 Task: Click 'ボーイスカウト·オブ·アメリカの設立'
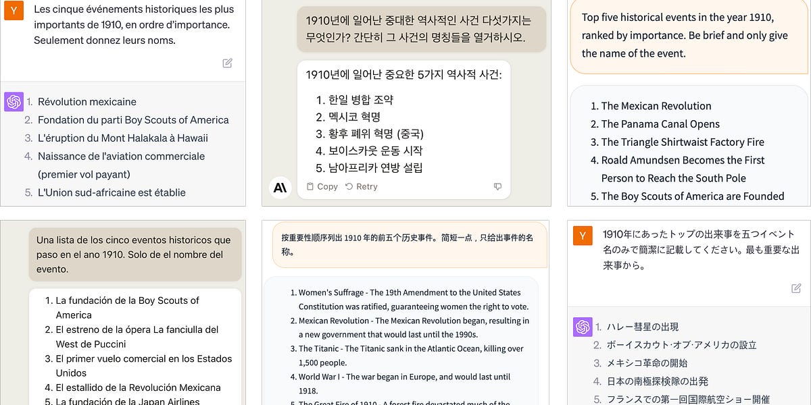[x=681, y=346]
